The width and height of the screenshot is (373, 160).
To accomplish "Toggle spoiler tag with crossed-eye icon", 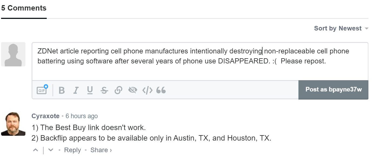I will 133,90.
